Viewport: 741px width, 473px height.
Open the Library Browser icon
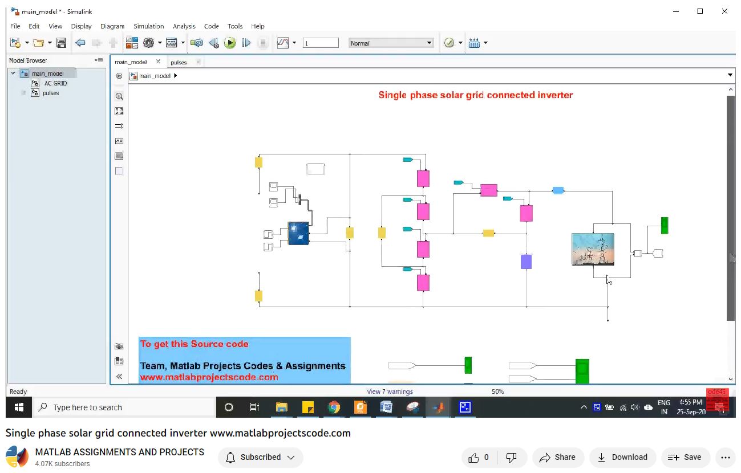coord(132,43)
